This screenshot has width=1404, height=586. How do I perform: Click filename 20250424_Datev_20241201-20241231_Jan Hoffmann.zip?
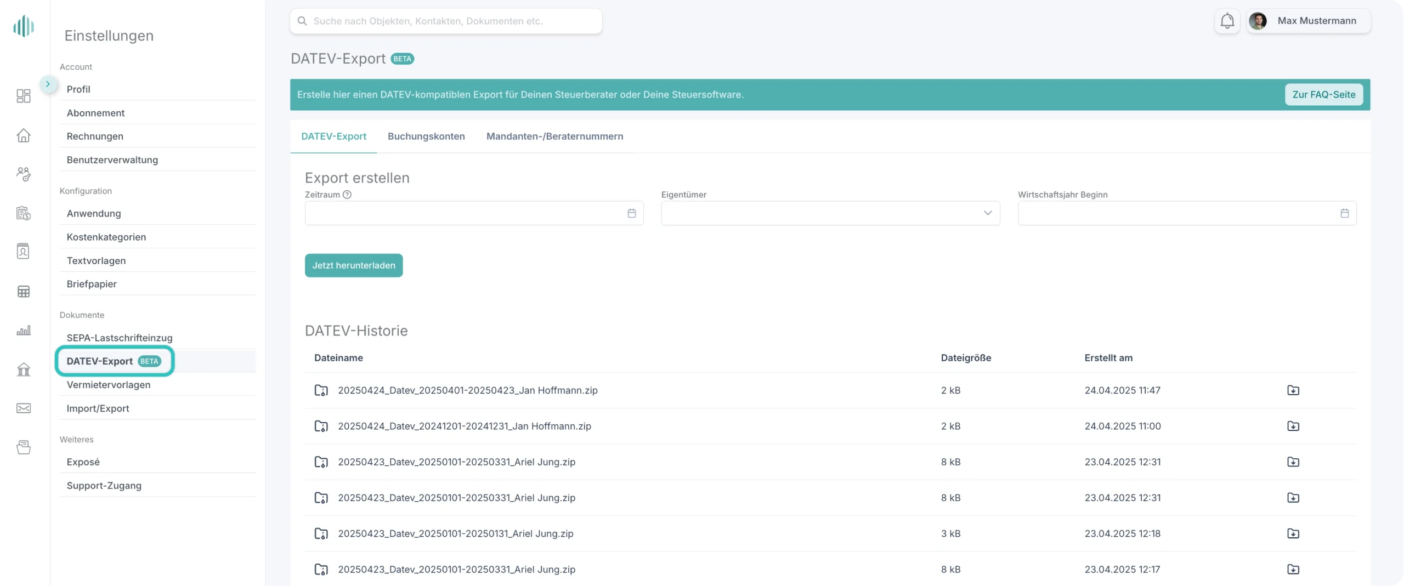465,426
